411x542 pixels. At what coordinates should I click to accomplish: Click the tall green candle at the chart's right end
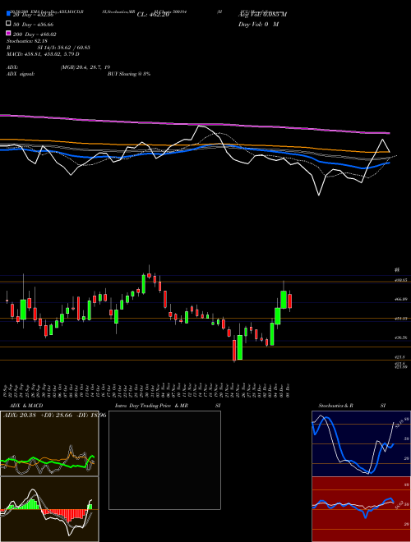tap(284, 300)
